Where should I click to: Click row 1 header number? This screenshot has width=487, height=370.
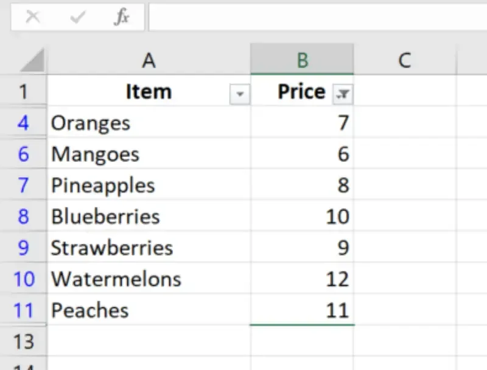[x=23, y=92]
